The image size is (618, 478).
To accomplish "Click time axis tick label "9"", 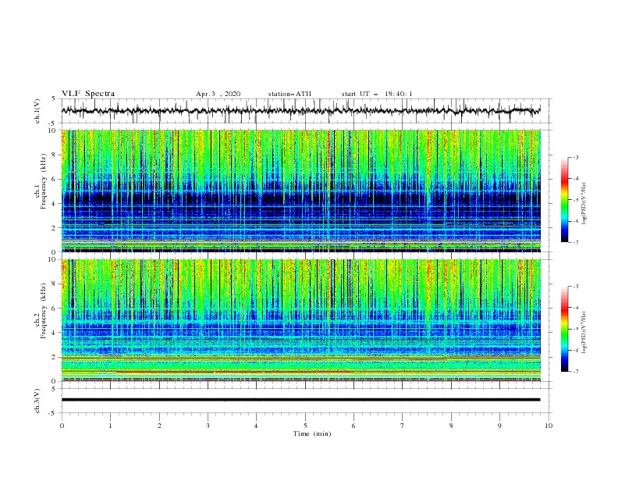I will [x=499, y=426].
